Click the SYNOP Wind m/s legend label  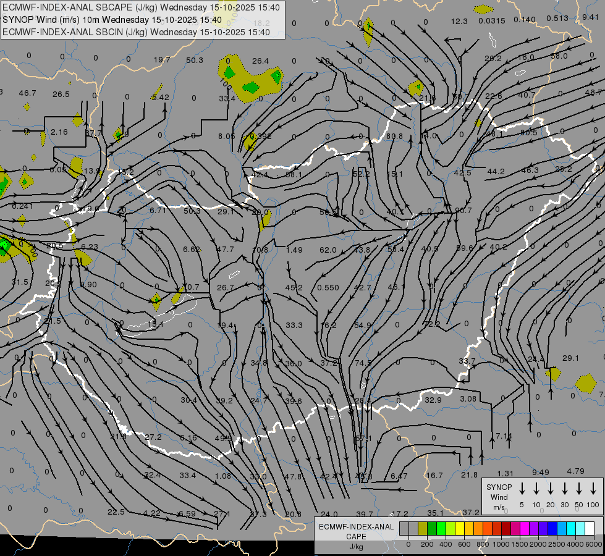[x=499, y=497]
